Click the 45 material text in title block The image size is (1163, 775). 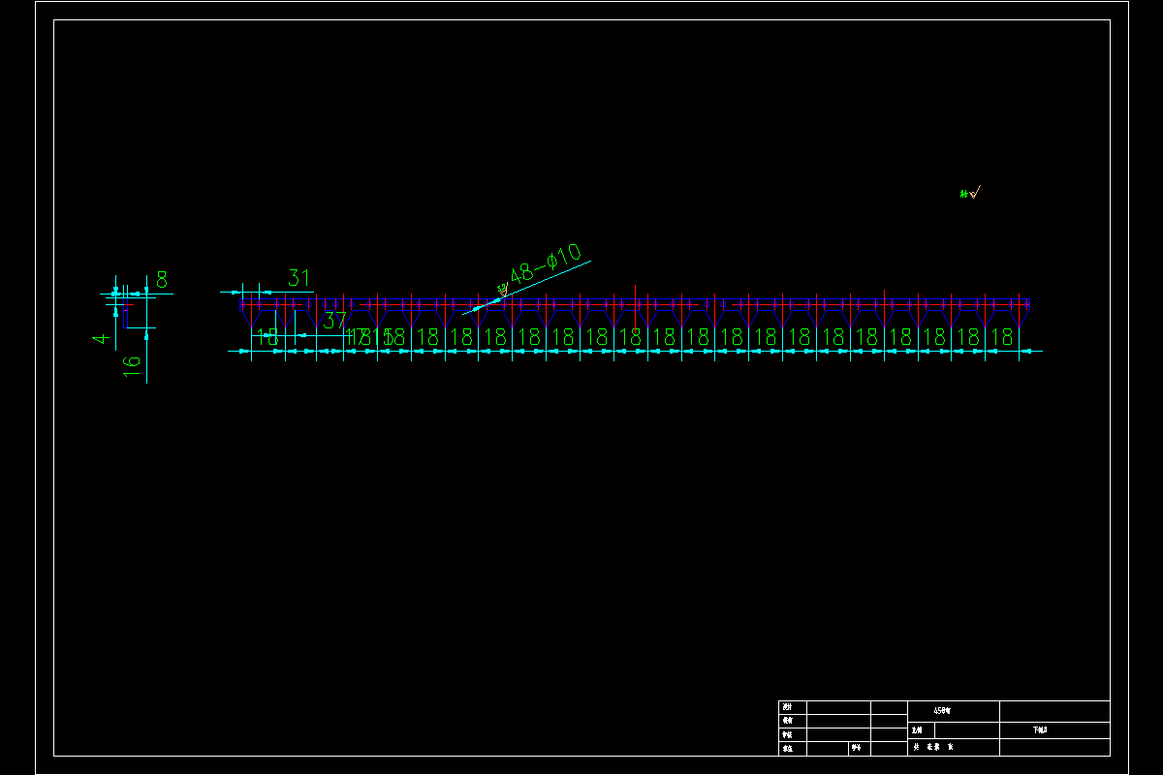[x=942, y=710]
